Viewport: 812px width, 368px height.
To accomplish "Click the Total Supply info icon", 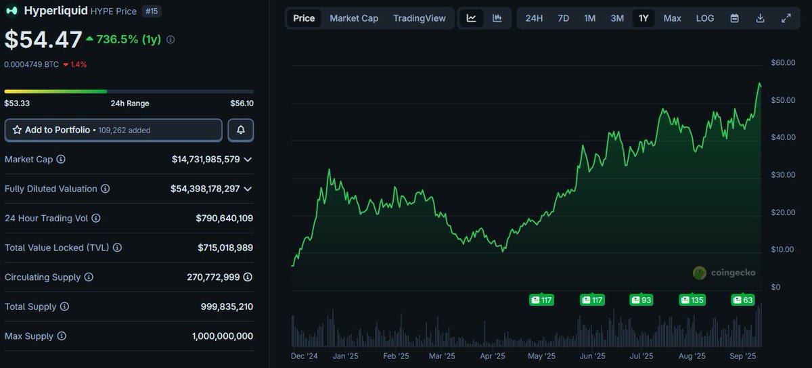I will click(64, 307).
